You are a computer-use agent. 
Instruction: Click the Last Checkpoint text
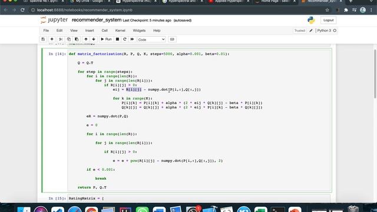pyautogui.click(x=147, y=21)
